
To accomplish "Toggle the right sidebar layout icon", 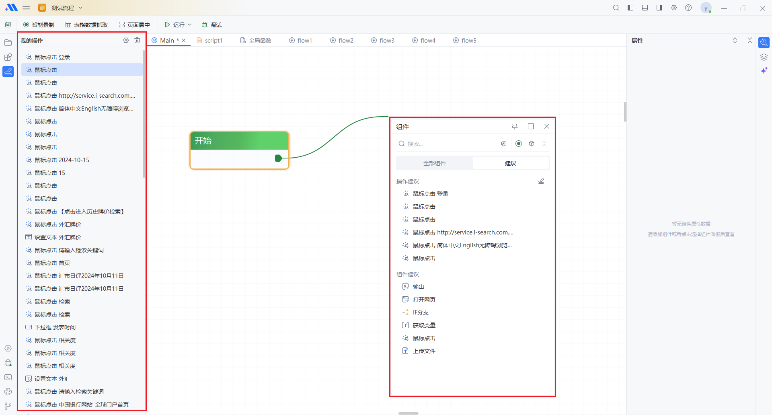I will pyautogui.click(x=659, y=8).
